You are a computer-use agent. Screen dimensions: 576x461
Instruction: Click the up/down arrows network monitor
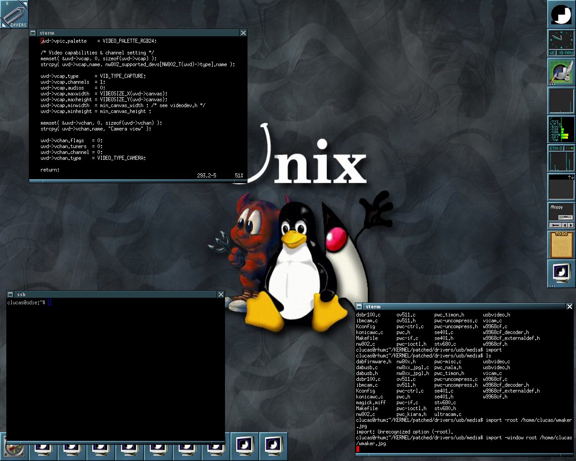pos(561,187)
